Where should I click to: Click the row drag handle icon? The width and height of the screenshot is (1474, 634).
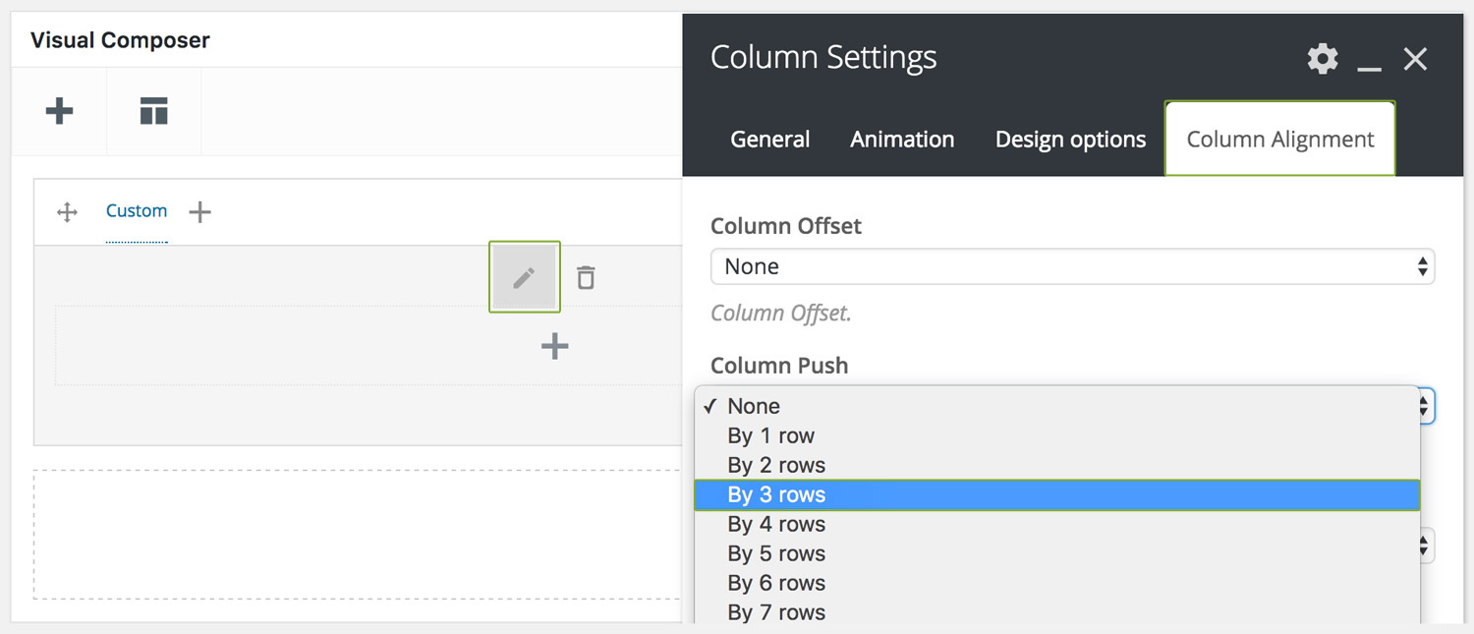[x=67, y=211]
